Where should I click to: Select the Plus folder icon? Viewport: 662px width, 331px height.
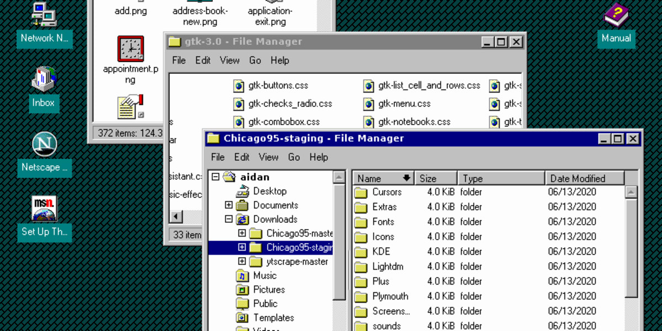361,282
